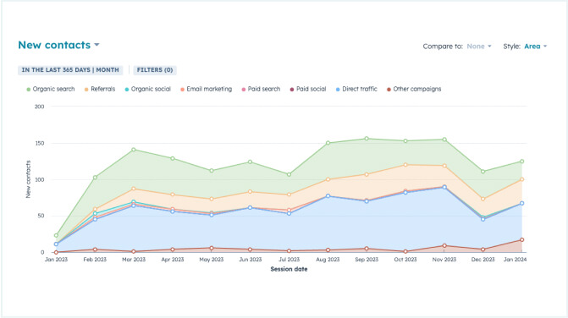
Task: Toggle Direct traffic series in legend
Action: (356, 89)
